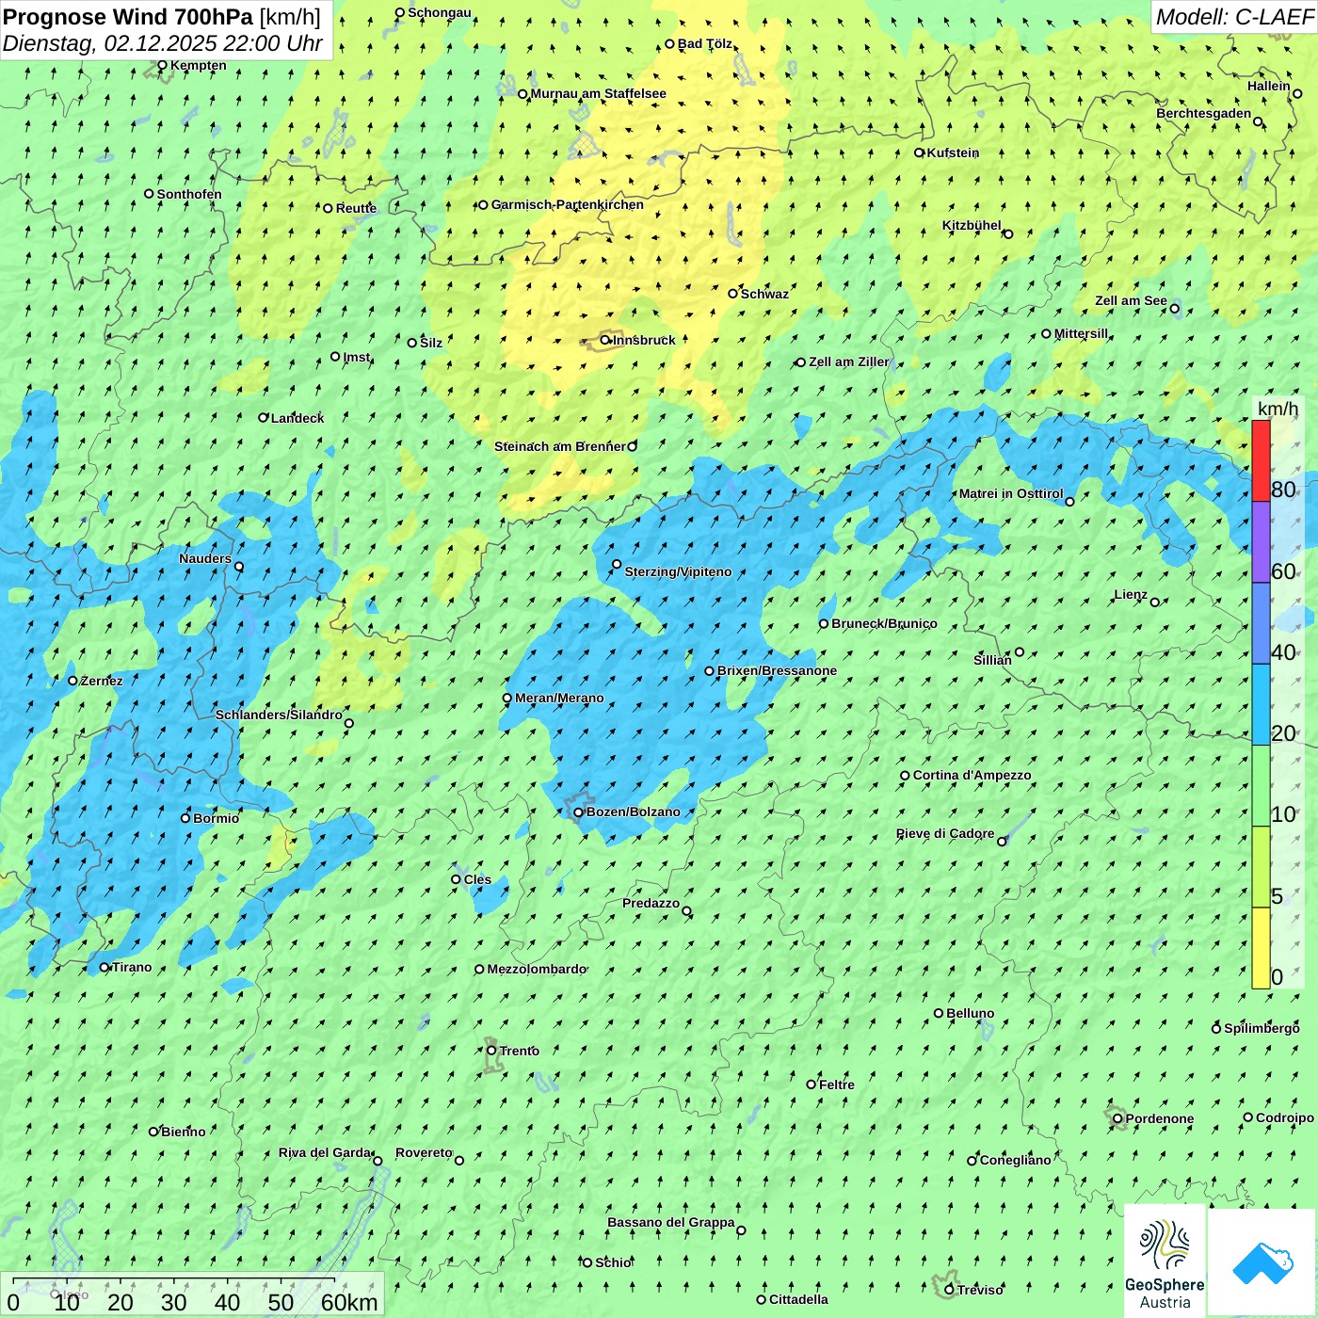
Task: Click the "Mezzolombardo" label
Action: (x=537, y=970)
